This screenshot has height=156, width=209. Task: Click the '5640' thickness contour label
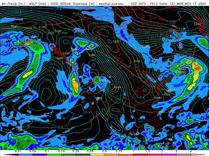(x=117, y=87)
